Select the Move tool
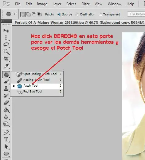This screenshot has width=145, height=160. coord(6,30)
